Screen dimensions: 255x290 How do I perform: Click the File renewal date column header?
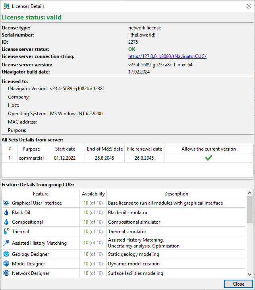145,149
